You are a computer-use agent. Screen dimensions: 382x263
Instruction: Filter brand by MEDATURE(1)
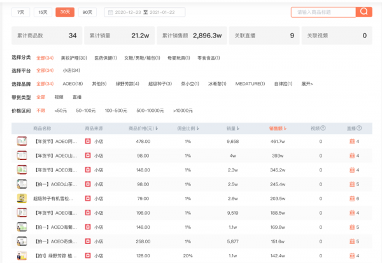coord(250,84)
